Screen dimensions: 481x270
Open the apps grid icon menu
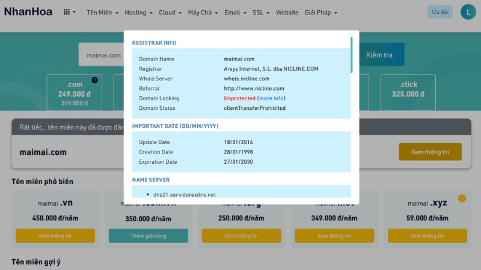tap(69, 12)
